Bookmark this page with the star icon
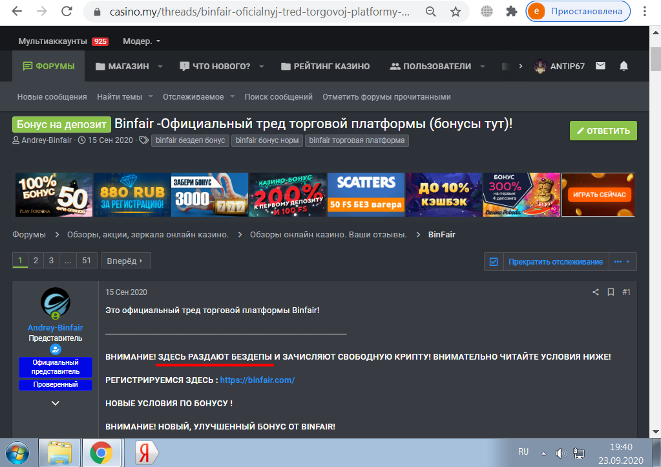The width and height of the screenshot is (661, 467). click(456, 12)
